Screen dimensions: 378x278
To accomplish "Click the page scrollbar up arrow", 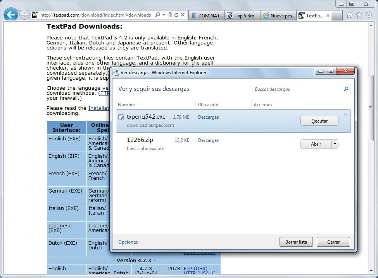I will pos(371,25).
